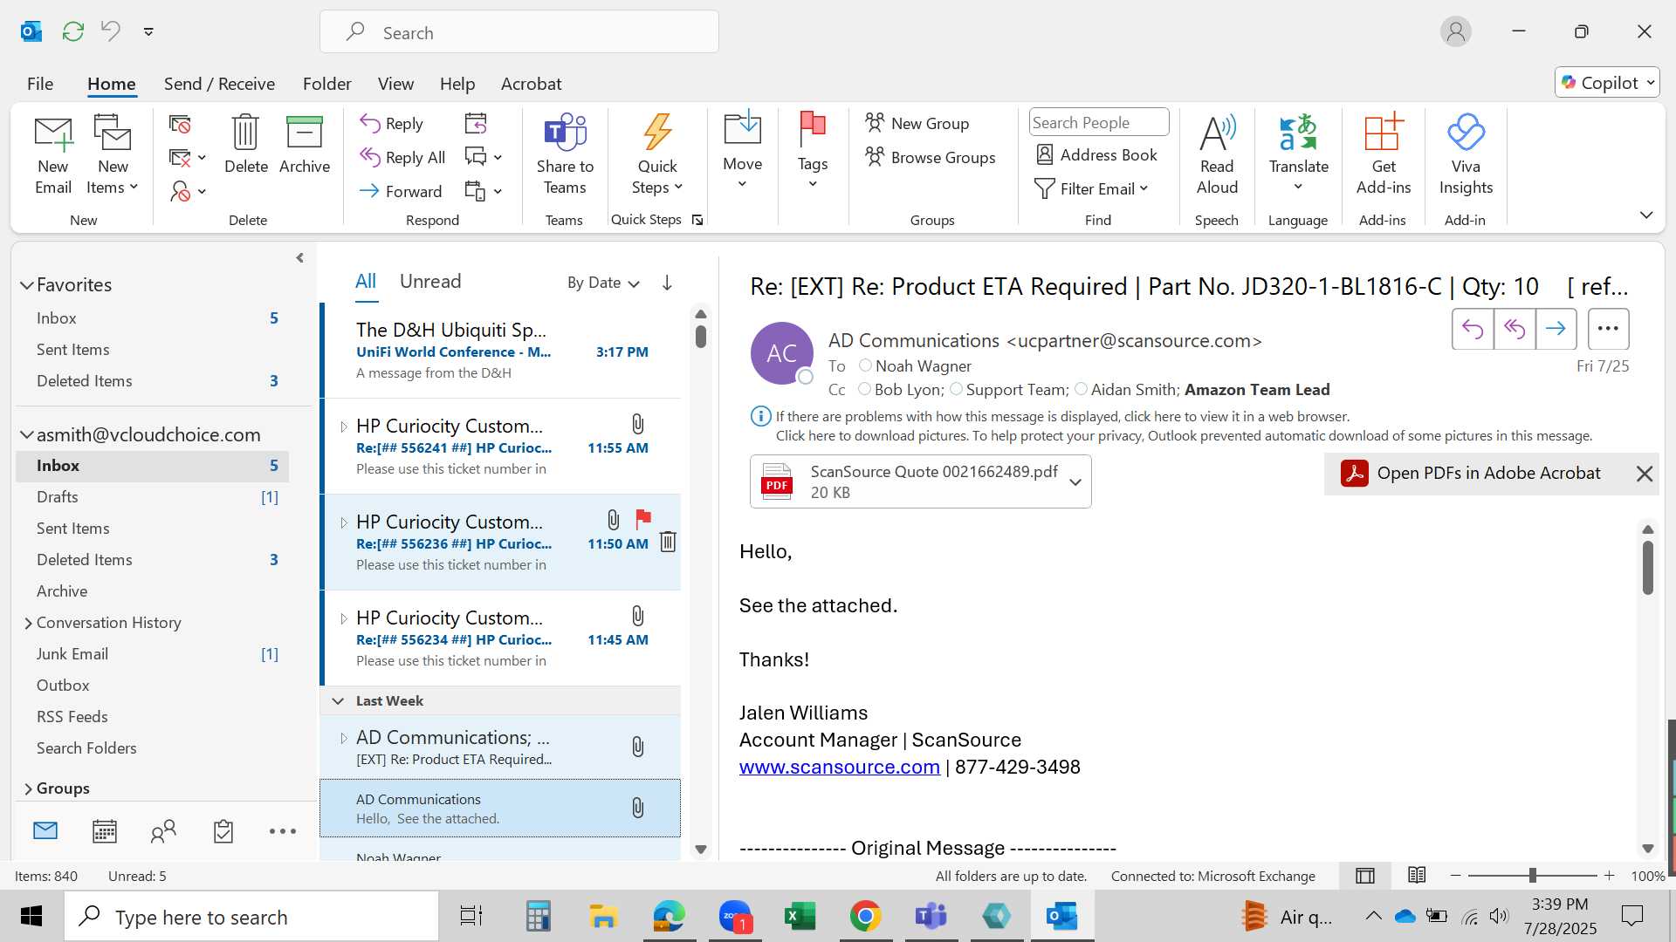Switch to People view icon
1676x942 pixels.
(x=163, y=831)
